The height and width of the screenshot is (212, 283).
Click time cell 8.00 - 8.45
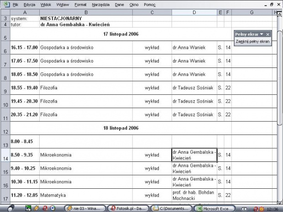(25, 141)
